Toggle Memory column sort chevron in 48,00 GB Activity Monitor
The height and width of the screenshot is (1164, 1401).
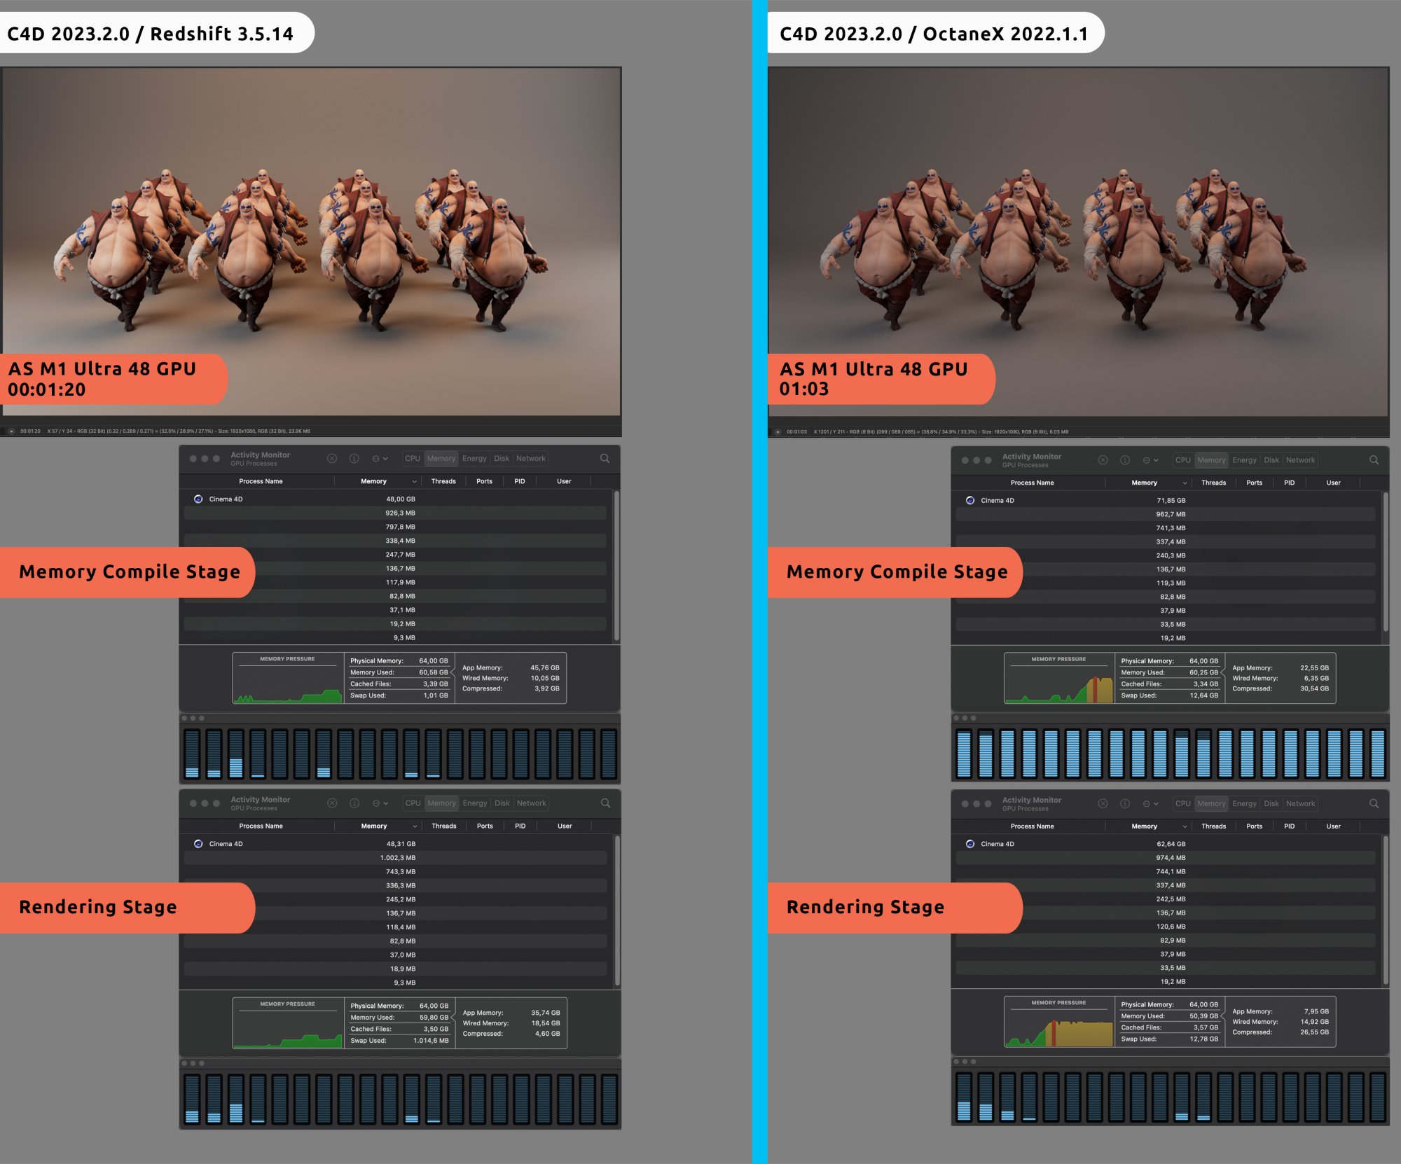click(x=415, y=481)
